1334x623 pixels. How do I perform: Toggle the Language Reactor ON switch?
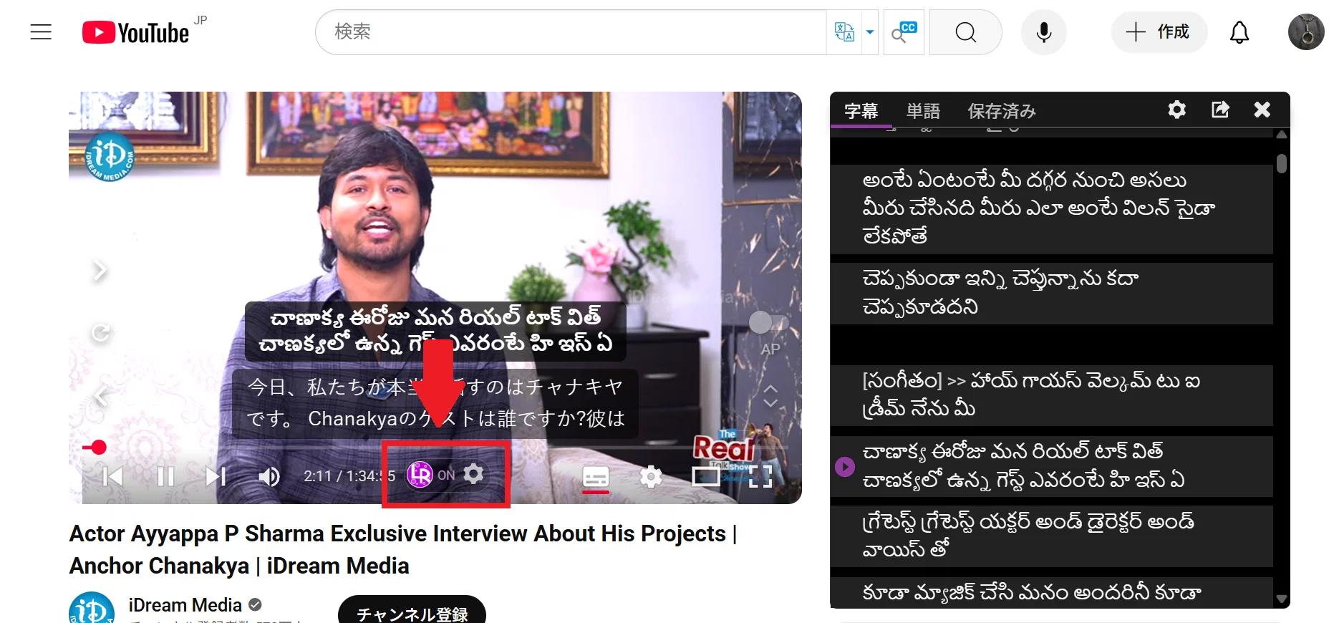446,475
